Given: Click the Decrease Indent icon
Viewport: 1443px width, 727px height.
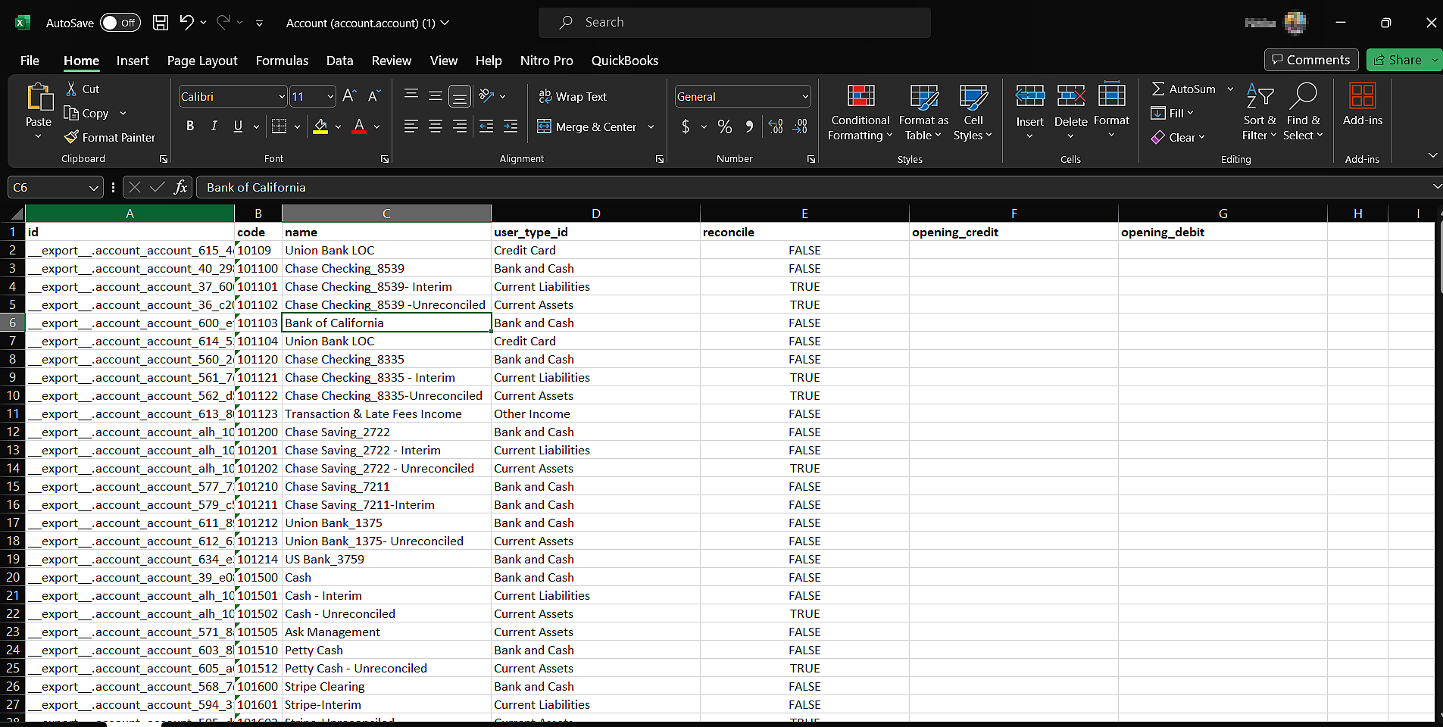Looking at the screenshot, I should click(x=486, y=126).
